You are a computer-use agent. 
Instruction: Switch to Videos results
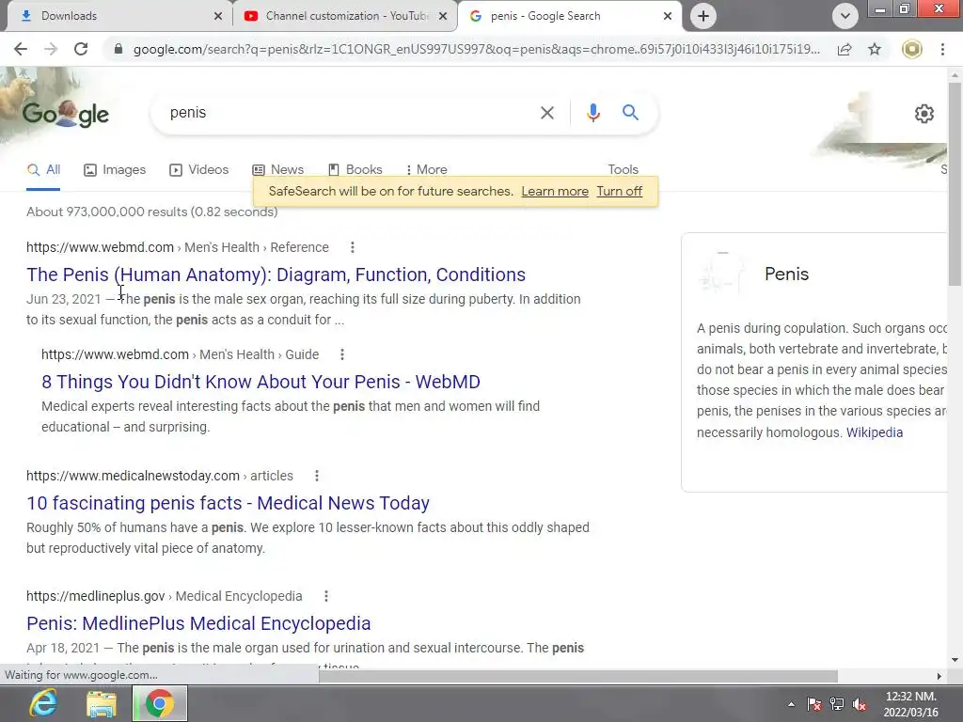(x=199, y=170)
